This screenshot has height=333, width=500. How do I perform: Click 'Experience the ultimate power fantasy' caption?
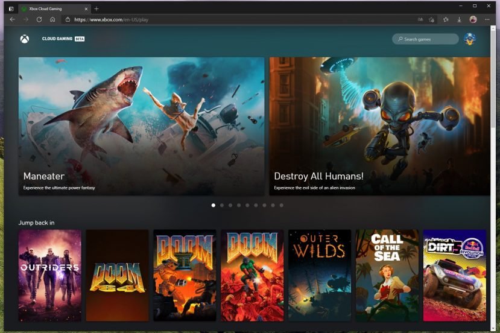(x=59, y=188)
